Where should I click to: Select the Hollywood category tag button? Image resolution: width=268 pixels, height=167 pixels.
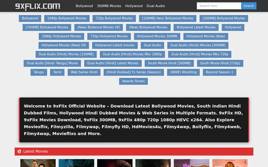233,28
